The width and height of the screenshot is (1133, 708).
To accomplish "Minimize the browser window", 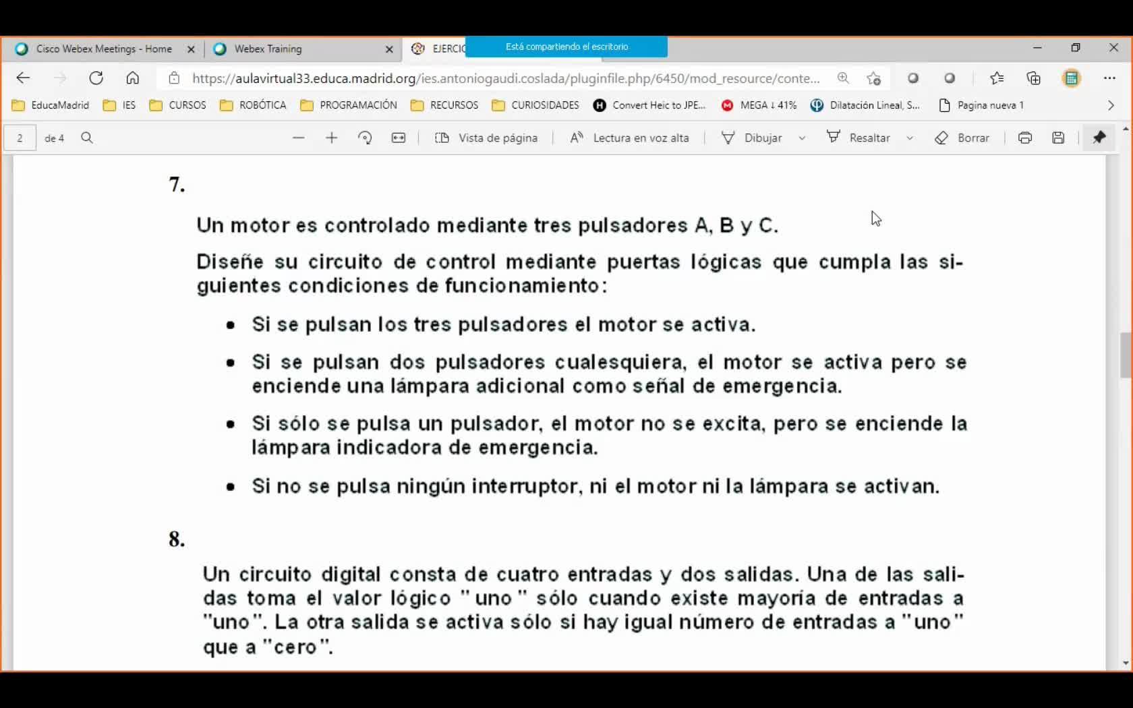I will pos(1037,47).
